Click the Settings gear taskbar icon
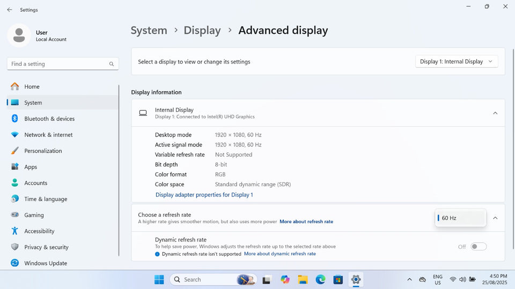Viewport: 515px width, 289px height. point(356,279)
